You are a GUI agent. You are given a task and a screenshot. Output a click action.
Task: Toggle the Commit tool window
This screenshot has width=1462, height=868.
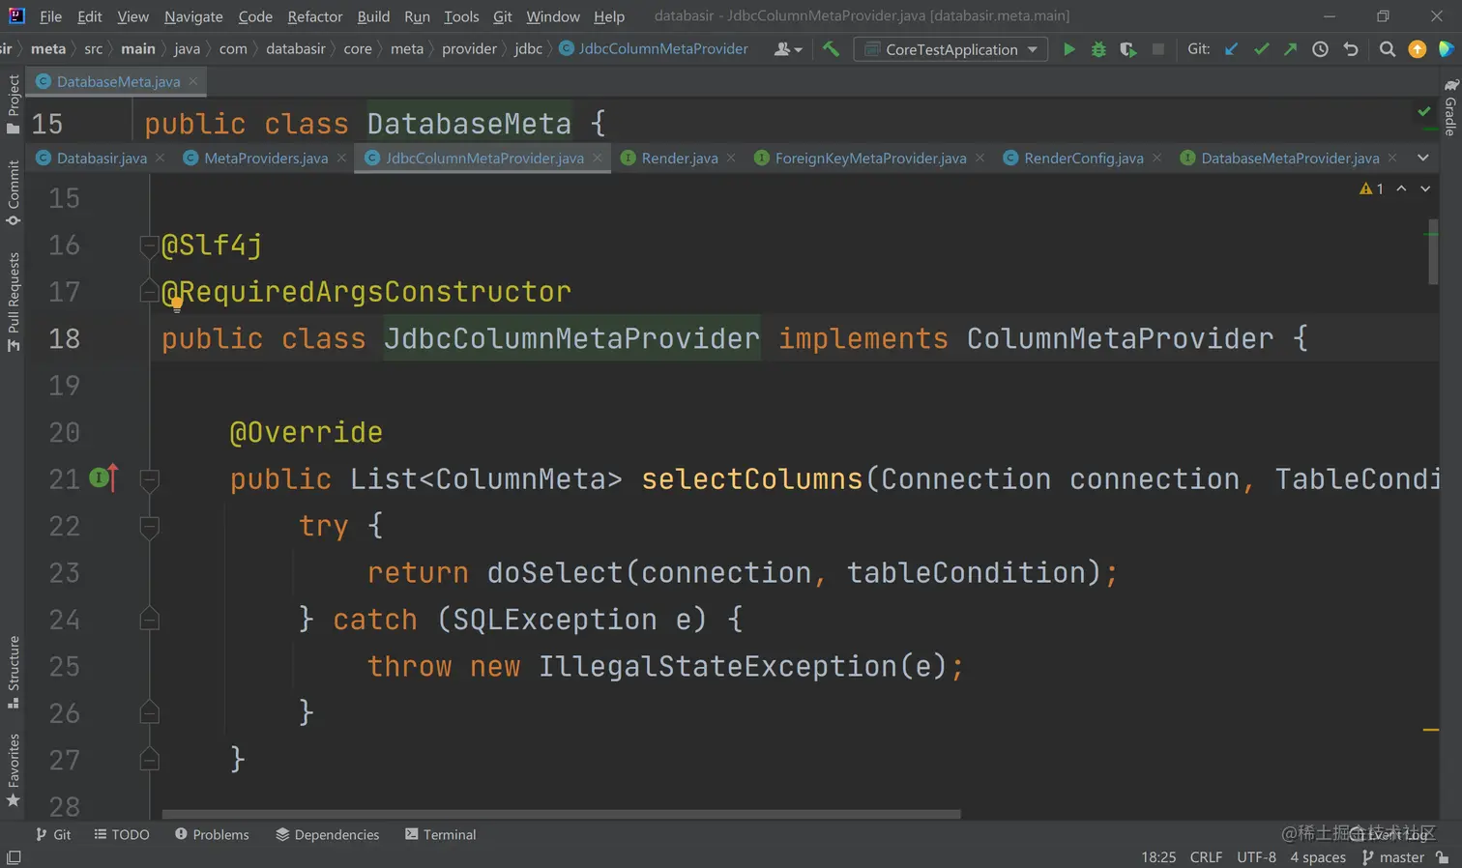[x=14, y=192]
